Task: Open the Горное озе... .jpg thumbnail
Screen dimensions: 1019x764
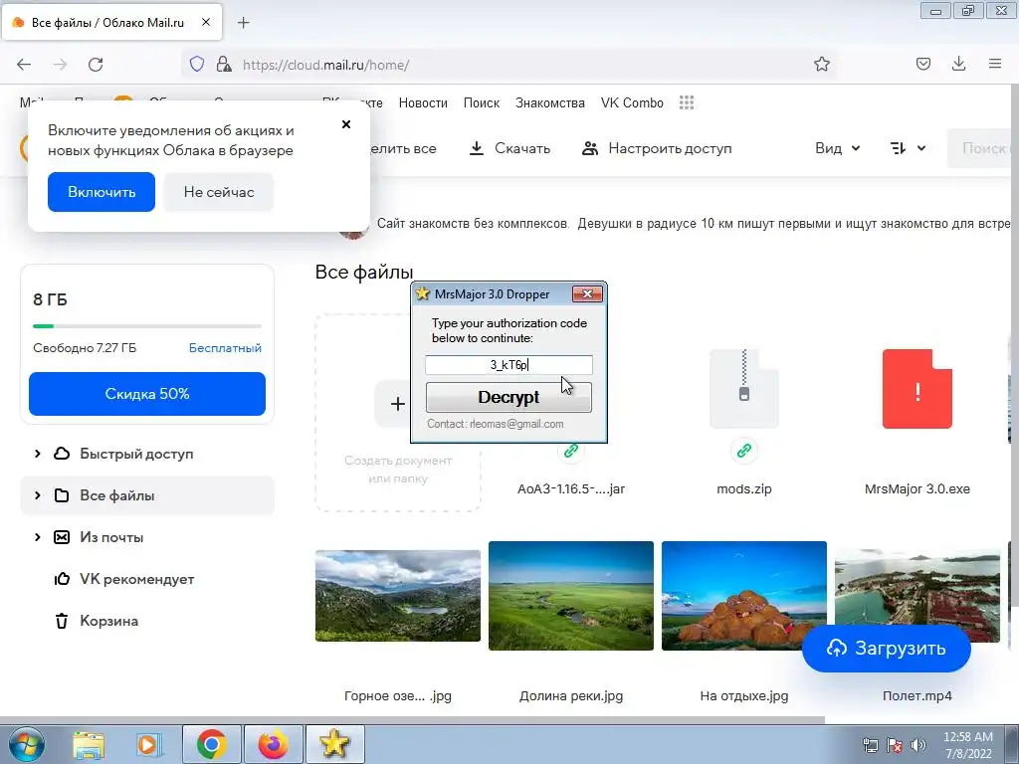Action: 398,596
